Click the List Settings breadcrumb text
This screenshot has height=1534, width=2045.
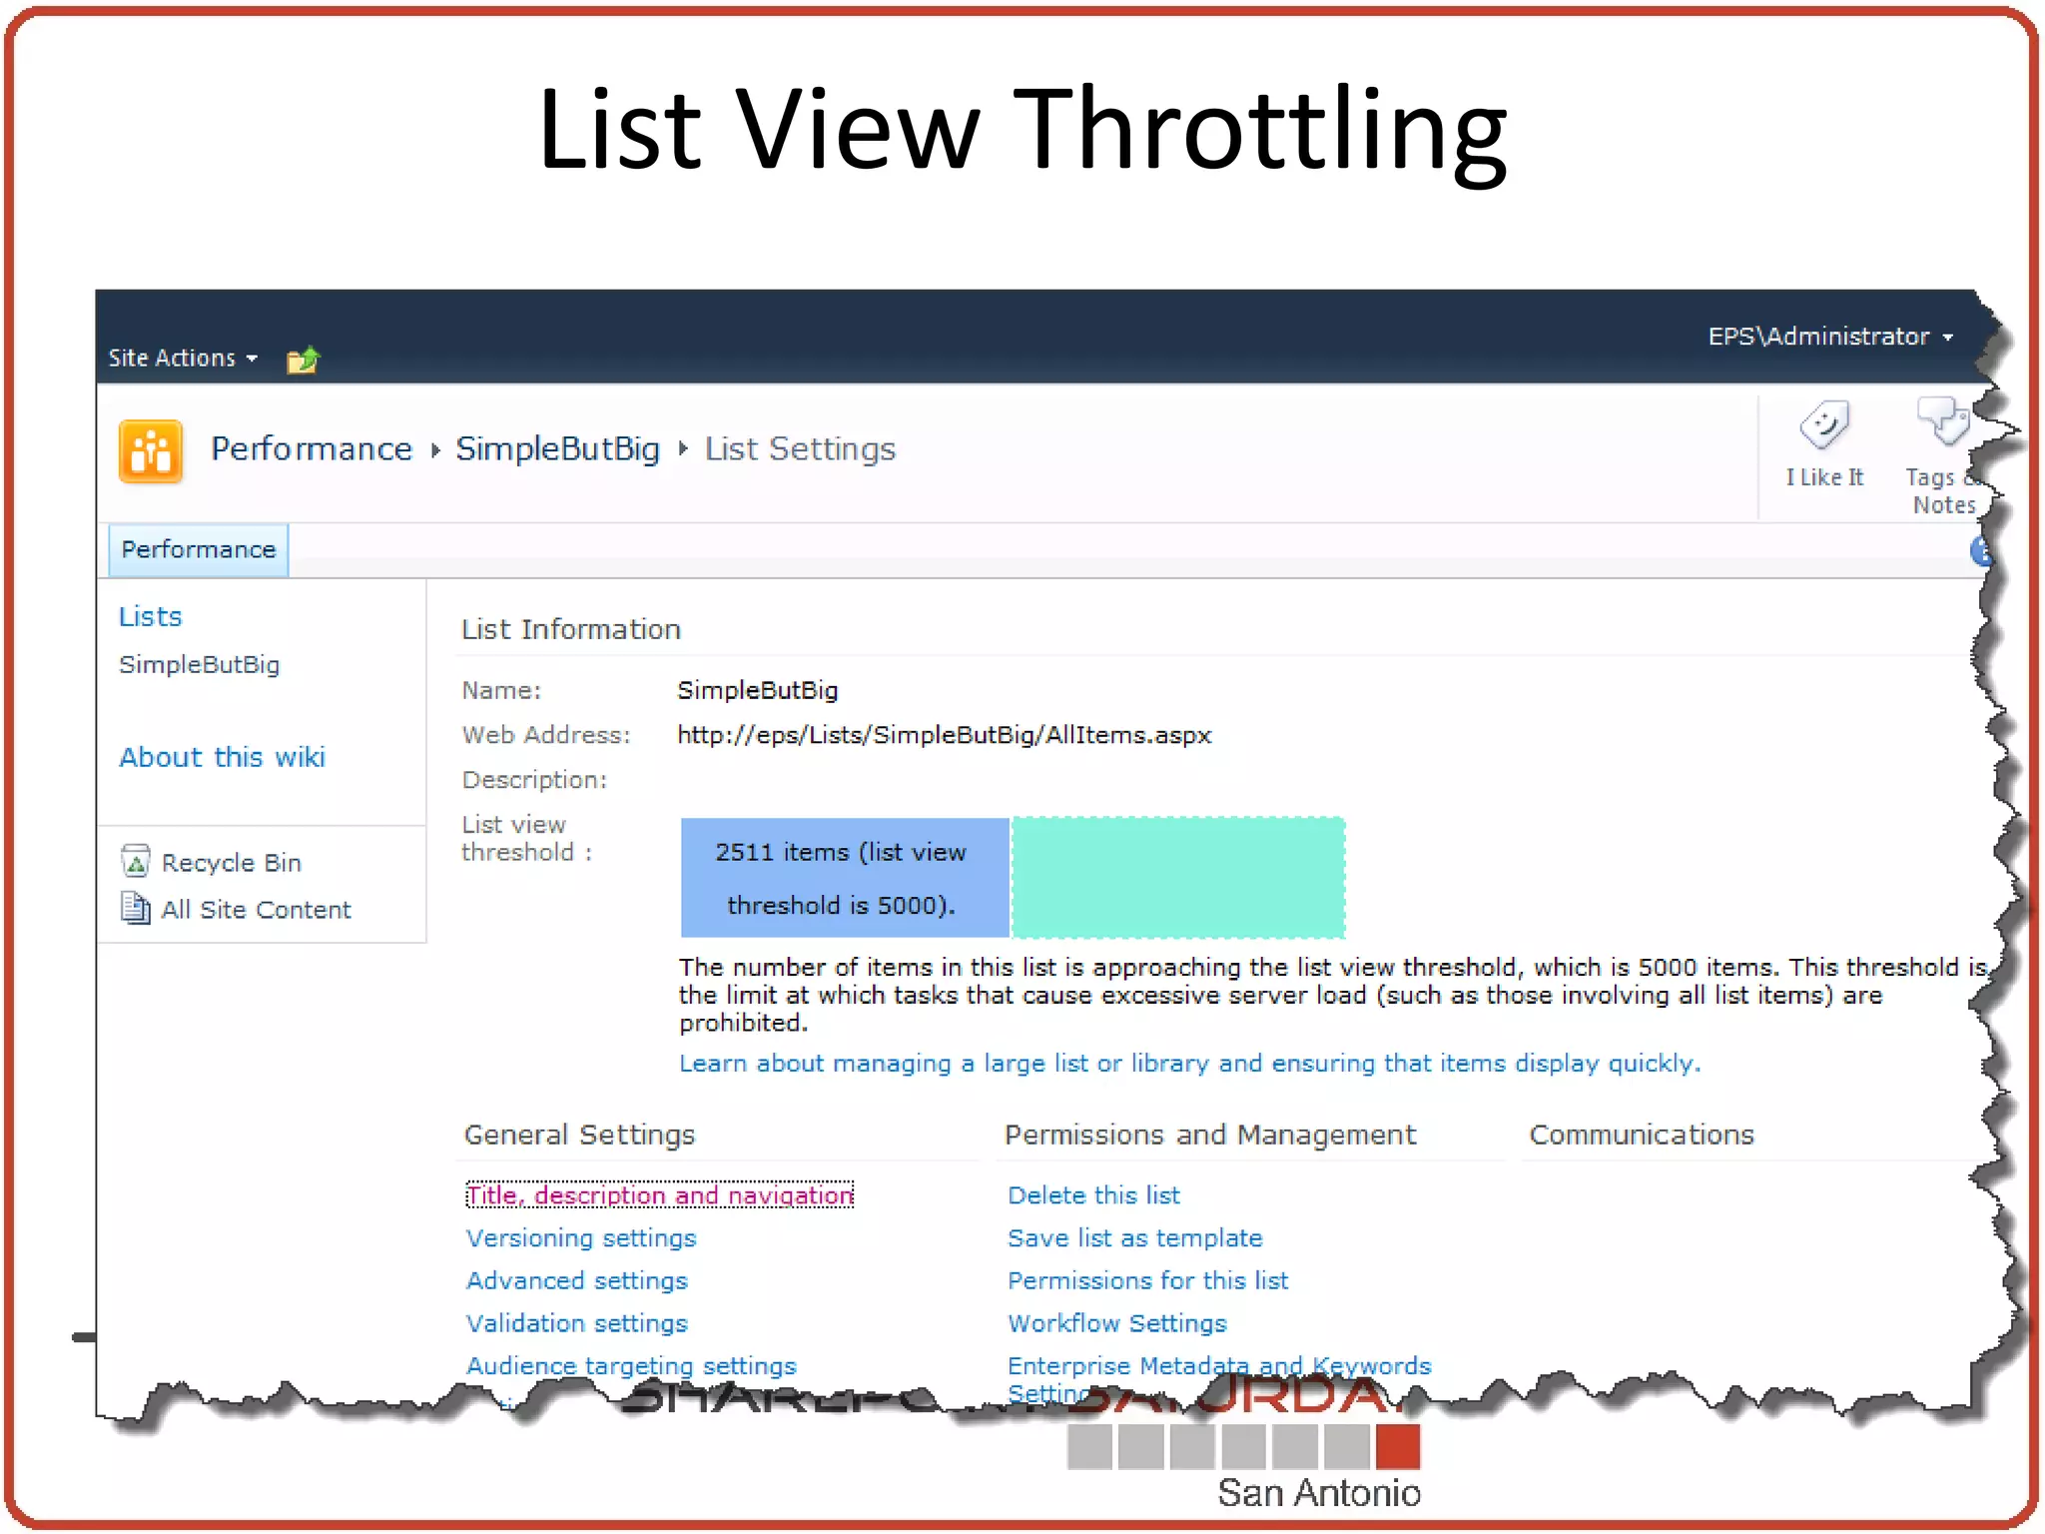pyautogui.click(x=800, y=448)
